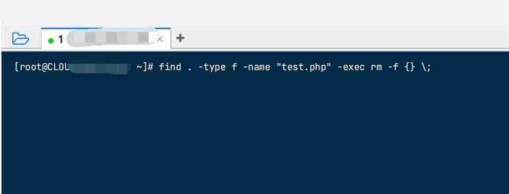Focus the empty terminal area below command
The height and width of the screenshot is (194, 509).
point(255,133)
